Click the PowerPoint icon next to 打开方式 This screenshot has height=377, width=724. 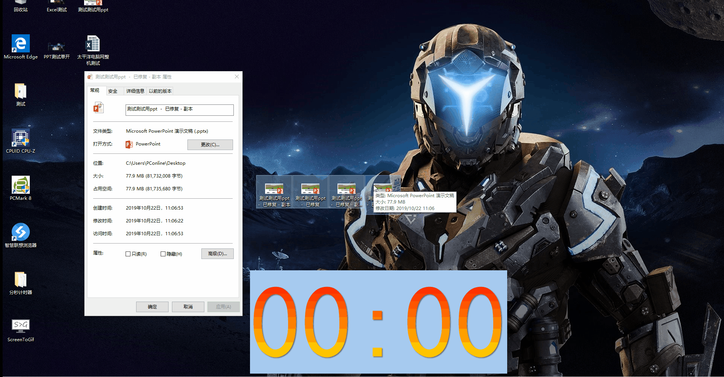129,144
